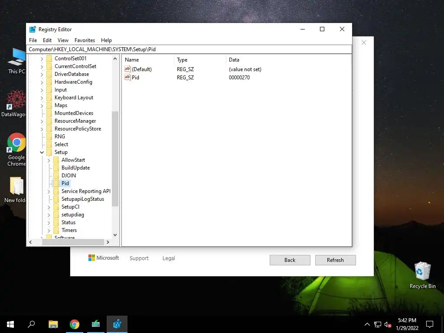Screen dimensions: 444x333
Task: Click the BuildUpdate folder icon
Action: (56, 168)
